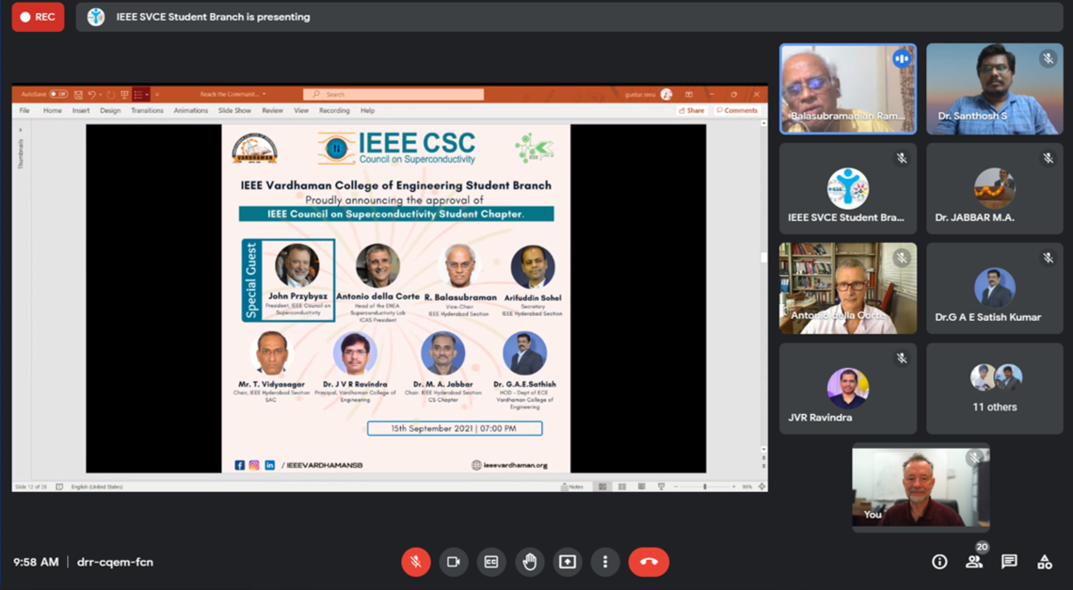Switch to Slide Sorter view icon
Image resolution: width=1073 pixels, height=590 pixels.
[622, 486]
